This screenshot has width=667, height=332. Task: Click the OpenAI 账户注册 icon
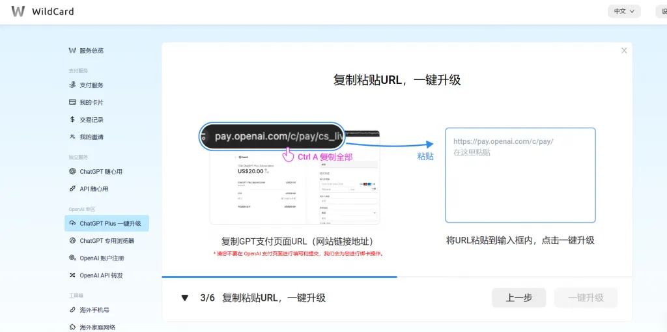point(72,258)
